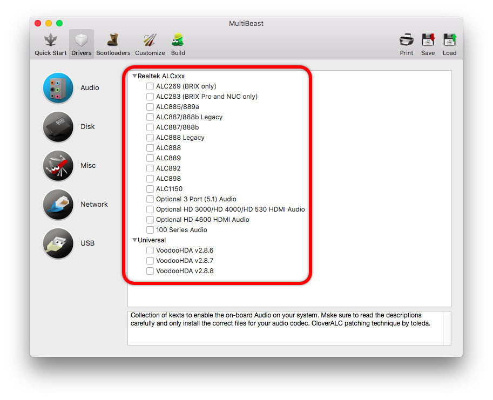The image size is (493, 400).
Task: Click the Print printer icon
Action: point(406,40)
